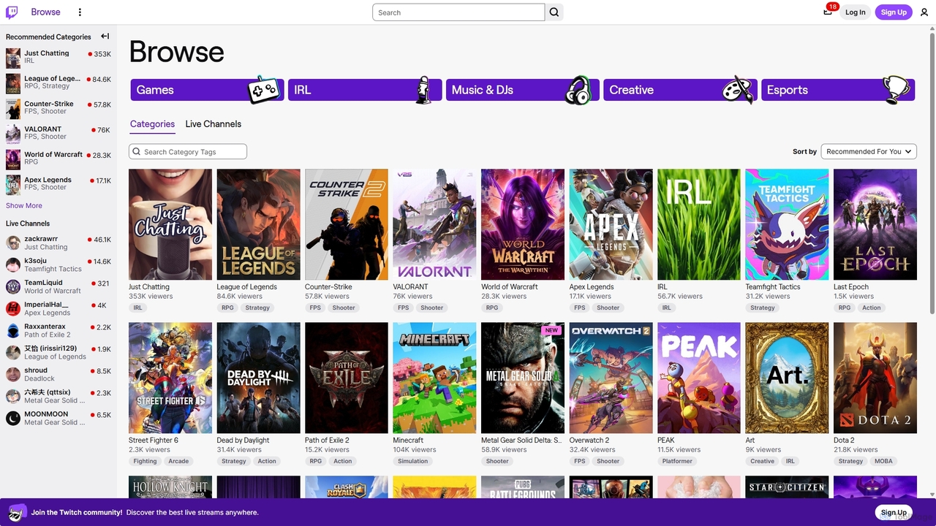936x526 pixels.
Task: Open the Games category banner
Action: 207,90
